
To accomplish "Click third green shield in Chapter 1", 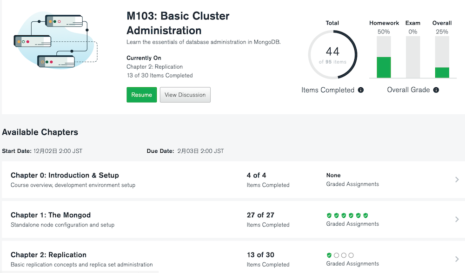I will coord(344,215).
